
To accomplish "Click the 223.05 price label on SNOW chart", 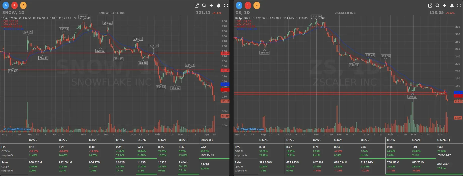I will click(153, 46).
